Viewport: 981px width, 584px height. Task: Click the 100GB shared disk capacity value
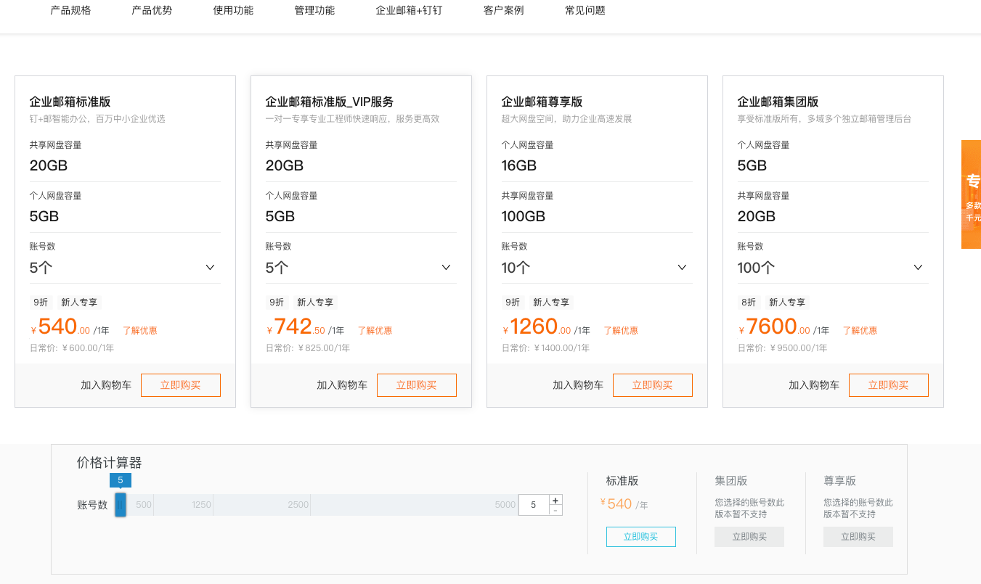[x=524, y=216]
